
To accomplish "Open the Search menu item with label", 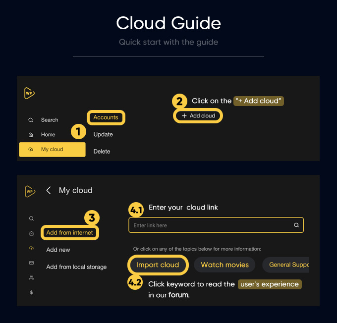I will [49, 120].
